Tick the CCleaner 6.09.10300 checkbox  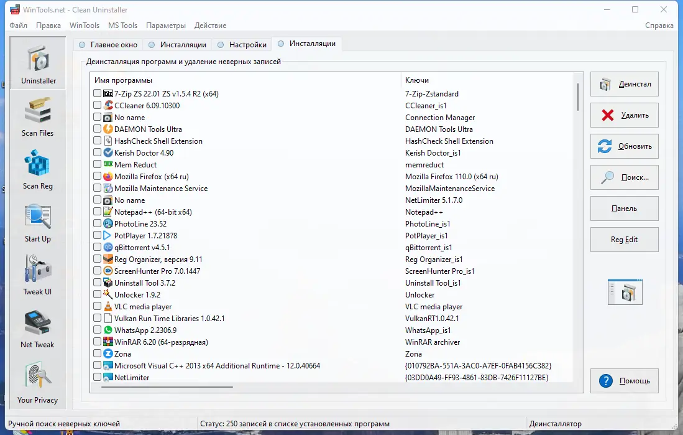click(x=97, y=105)
